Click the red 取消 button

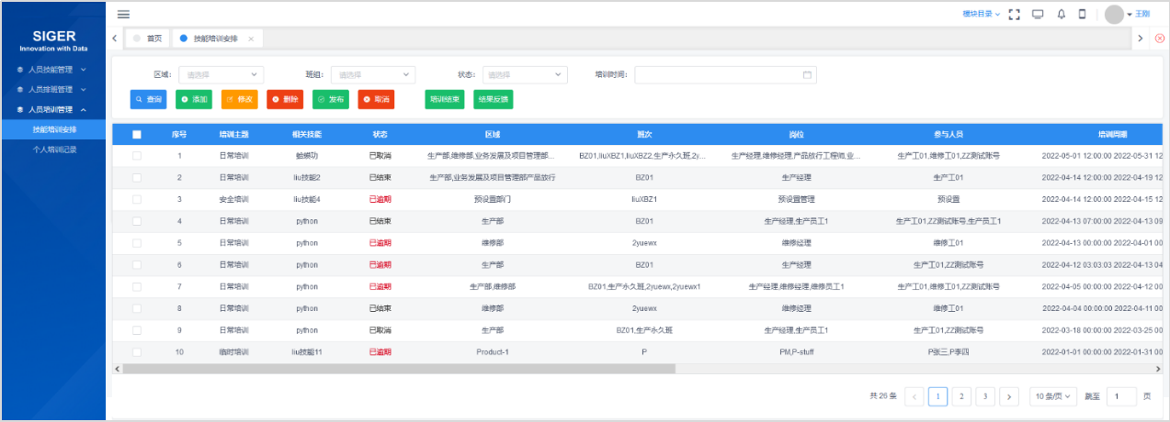[x=377, y=99]
